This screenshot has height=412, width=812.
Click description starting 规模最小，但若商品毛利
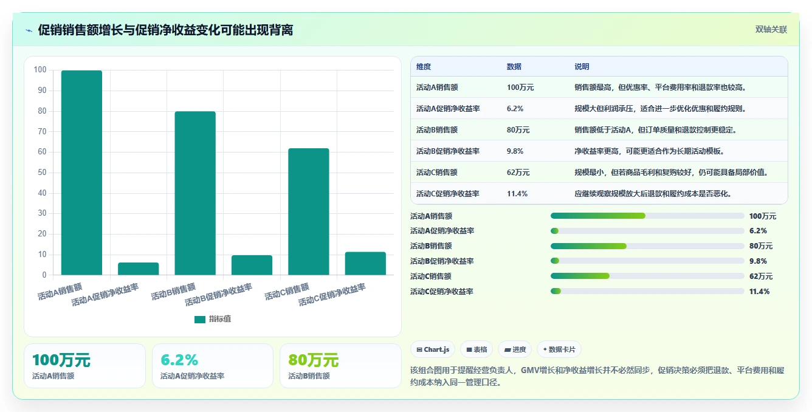pyautogui.click(x=672, y=173)
